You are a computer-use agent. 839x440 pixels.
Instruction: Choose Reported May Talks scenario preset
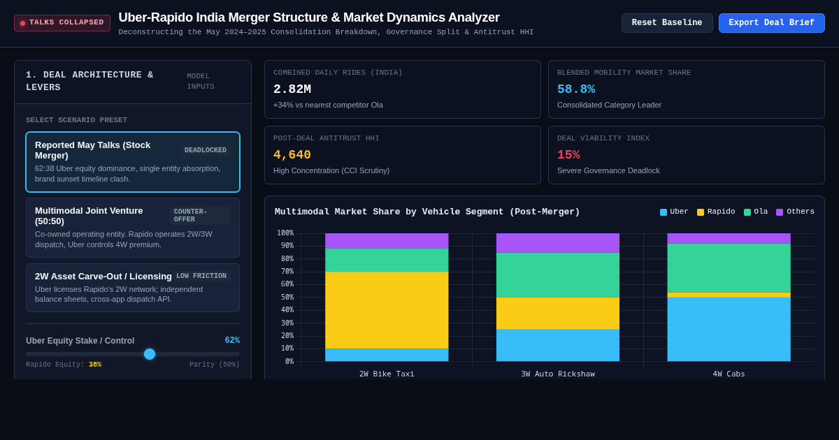tap(133, 162)
